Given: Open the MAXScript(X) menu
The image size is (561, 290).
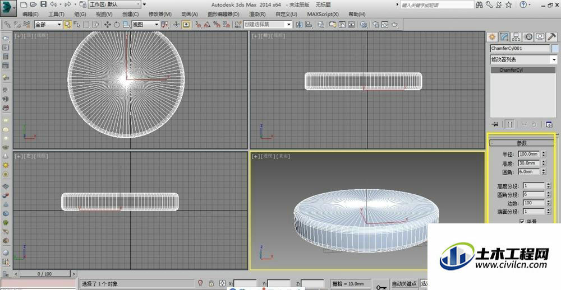Looking at the screenshot, I should click(323, 15).
